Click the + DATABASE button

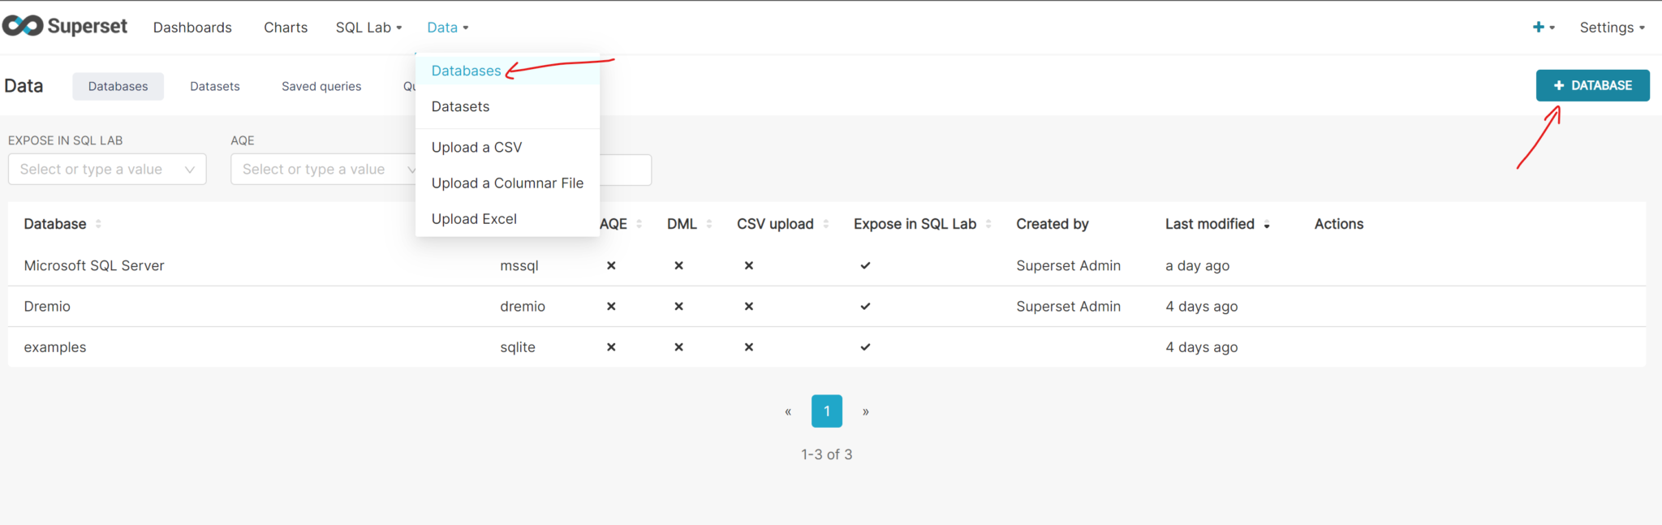(1592, 84)
